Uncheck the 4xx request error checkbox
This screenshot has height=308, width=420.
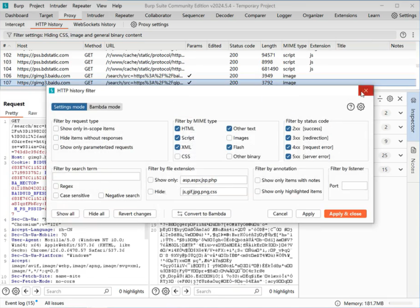click(x=288, y=147)
